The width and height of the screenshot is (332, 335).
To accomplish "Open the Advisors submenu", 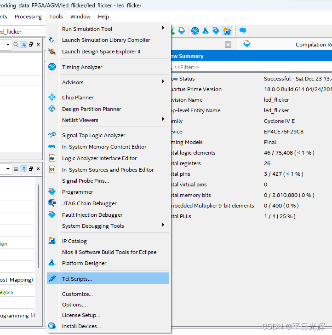I will (x=108, y=82).
